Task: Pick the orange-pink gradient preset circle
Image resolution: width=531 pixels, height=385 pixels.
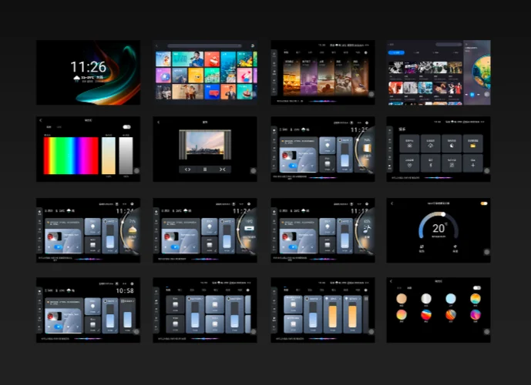Action: coord(402,315)
